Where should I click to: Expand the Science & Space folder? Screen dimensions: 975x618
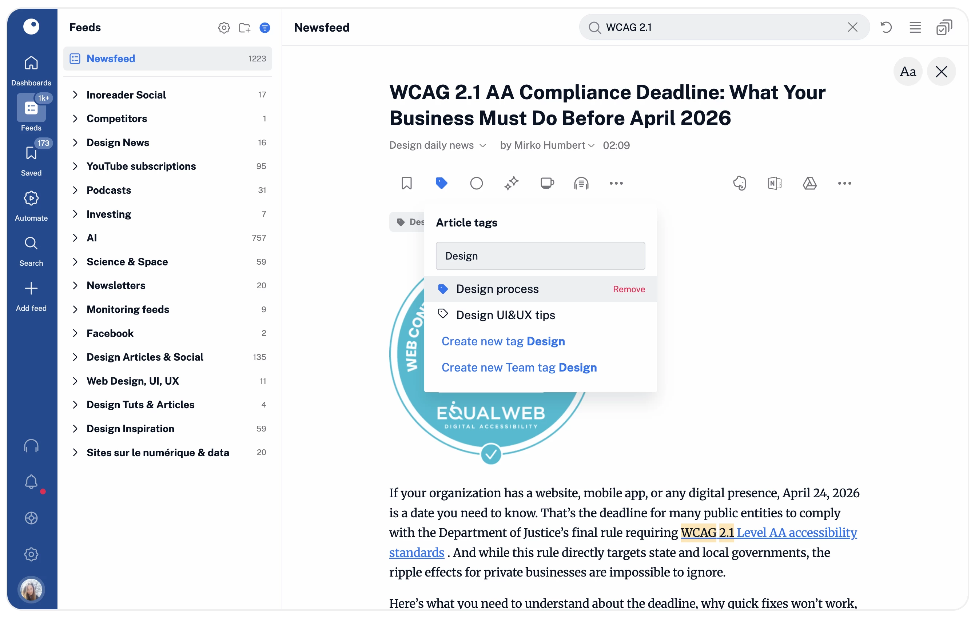[75, 262]
